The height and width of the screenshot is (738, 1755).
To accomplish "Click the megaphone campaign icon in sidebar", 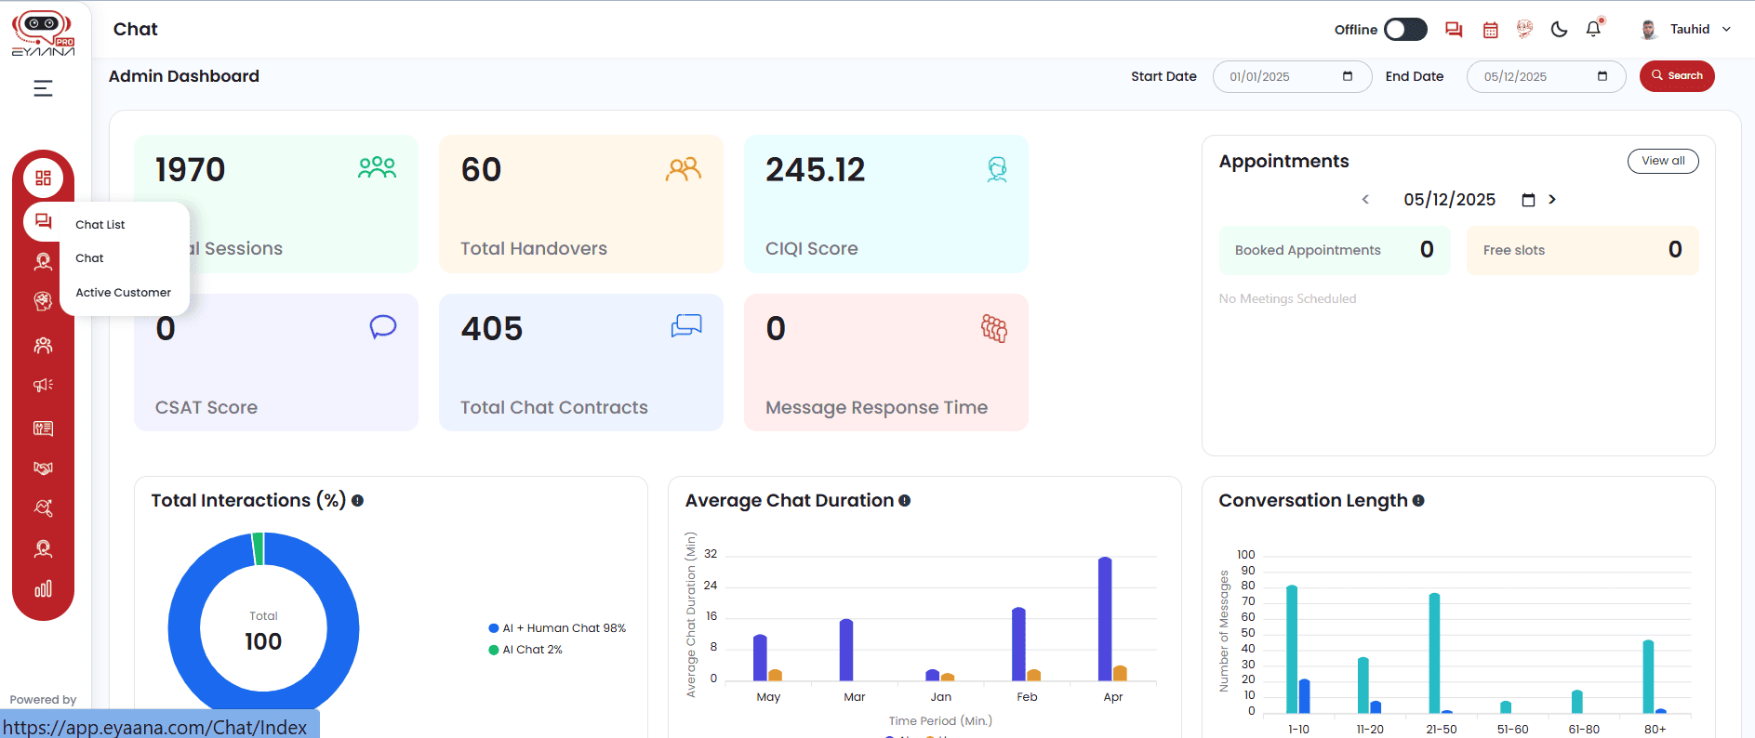I will [43, 385].
